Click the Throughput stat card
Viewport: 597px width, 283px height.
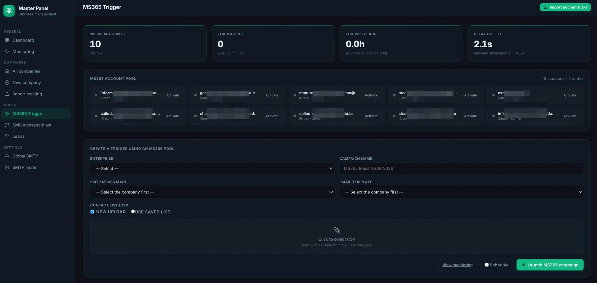click(273, 43)
